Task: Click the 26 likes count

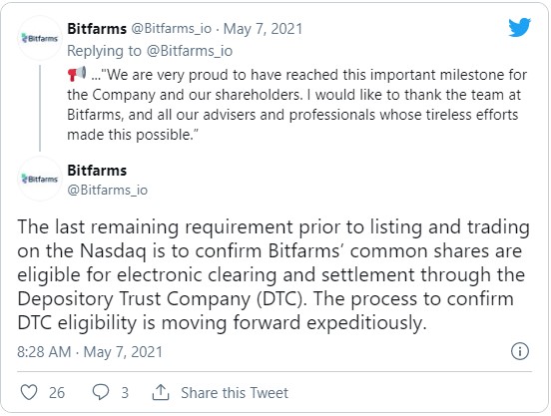Action: click(x=57, y=392)
